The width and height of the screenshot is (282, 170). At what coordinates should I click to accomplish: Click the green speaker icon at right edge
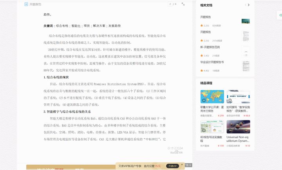[280, 15]
